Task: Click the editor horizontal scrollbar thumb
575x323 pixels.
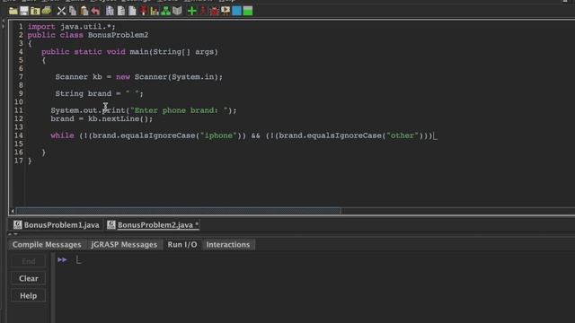Action: tap(179, 211)
